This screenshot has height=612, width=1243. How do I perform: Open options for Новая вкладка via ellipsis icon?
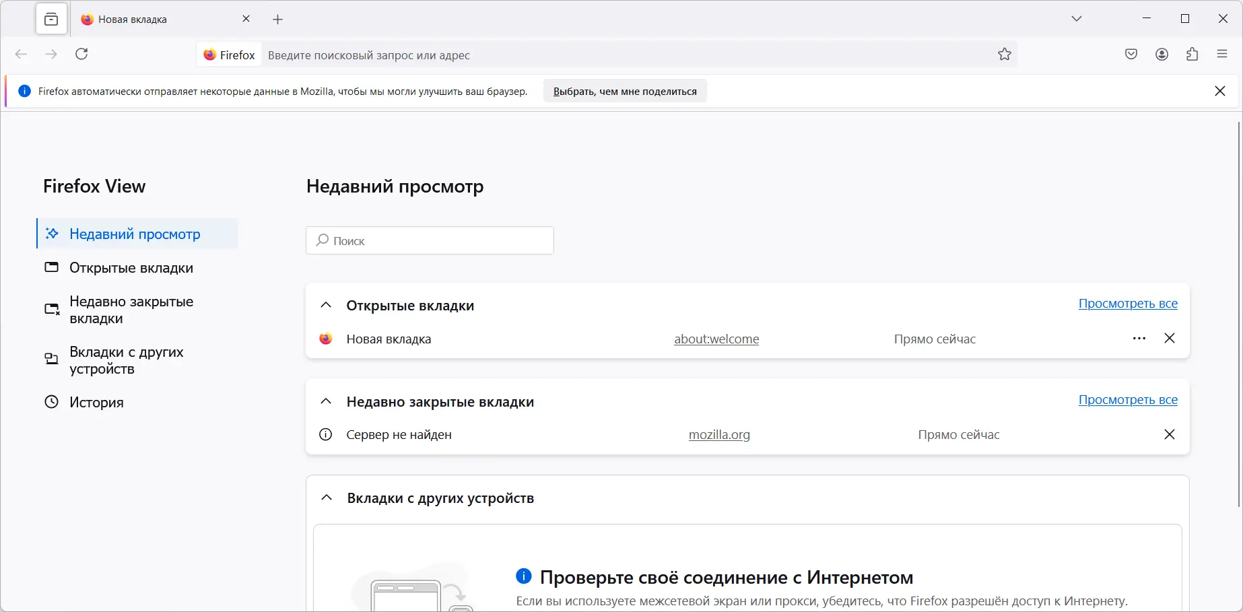1139,339
